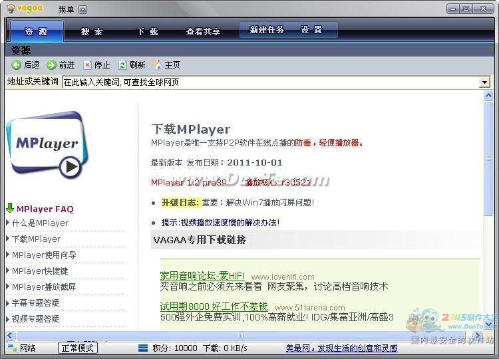Open MPlayer播放截屏 entry
Viewport: 499px width, 359px height.
click(x=44, y=287)
